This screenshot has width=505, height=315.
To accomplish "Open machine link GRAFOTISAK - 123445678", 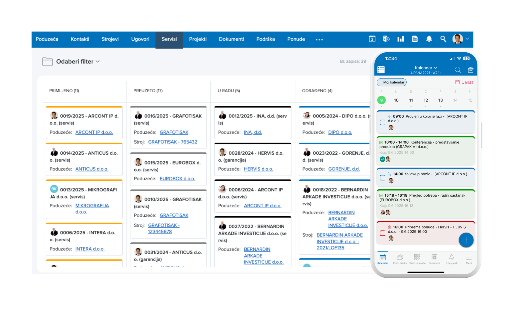I will click(164, 228).
